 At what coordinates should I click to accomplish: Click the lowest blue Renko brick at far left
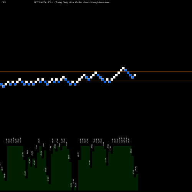pyautogui.click(x=3, y=86)
